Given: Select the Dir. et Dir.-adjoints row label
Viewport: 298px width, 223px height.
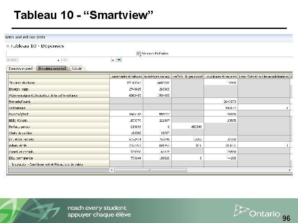Looking at the screenshot, I should (x=59, y=139).
